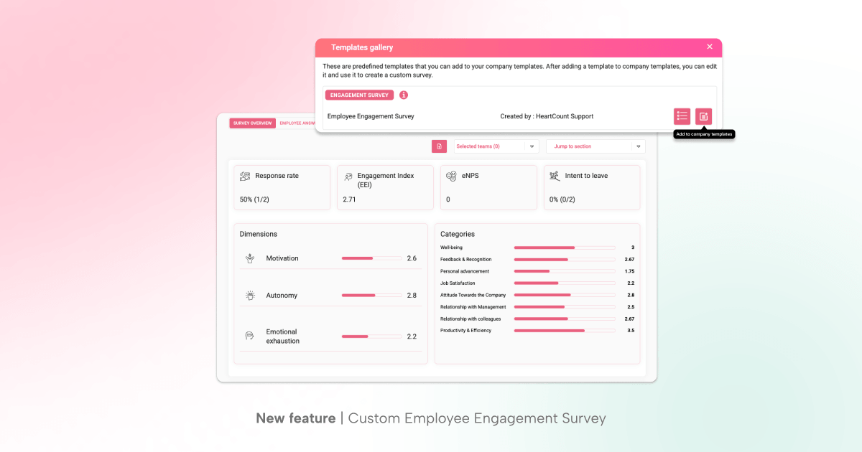Click the Motivation dimension icon
The image size is (862, 452).
tap(249, 258)
